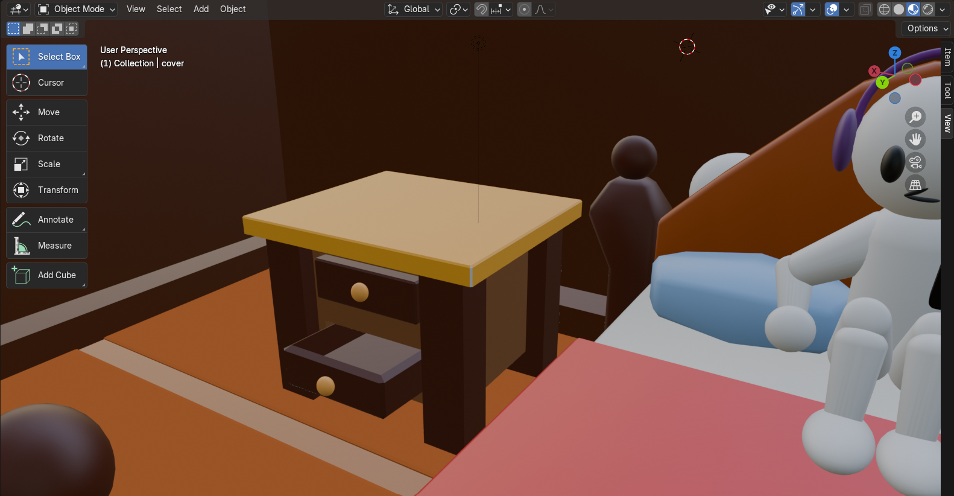Toggle proportional editing
This screenshot has height=496, width=954.
[525, 9]
